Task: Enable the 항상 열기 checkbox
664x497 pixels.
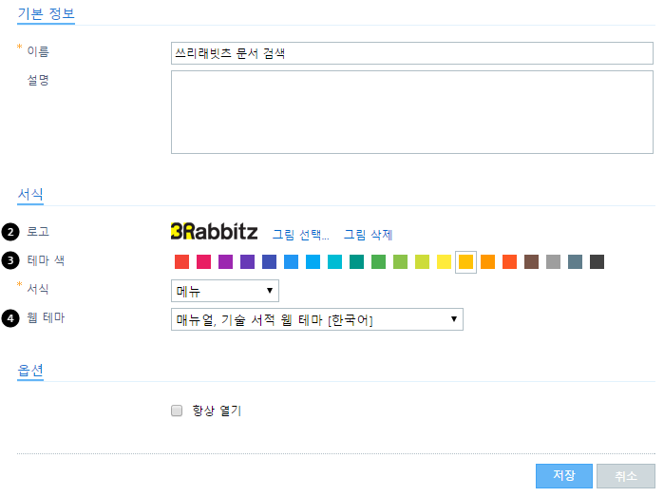Action: (177, 411)
